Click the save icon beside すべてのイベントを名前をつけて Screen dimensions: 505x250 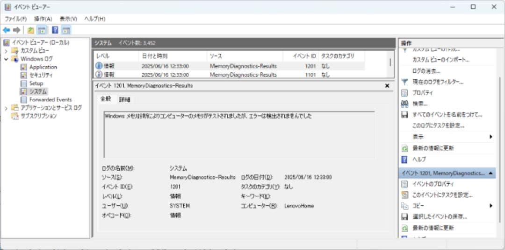click(404, 115)
